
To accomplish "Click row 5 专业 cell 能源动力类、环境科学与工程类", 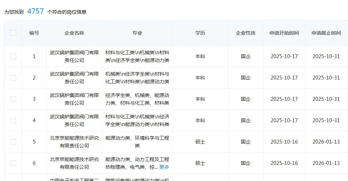I will point(137,142).
